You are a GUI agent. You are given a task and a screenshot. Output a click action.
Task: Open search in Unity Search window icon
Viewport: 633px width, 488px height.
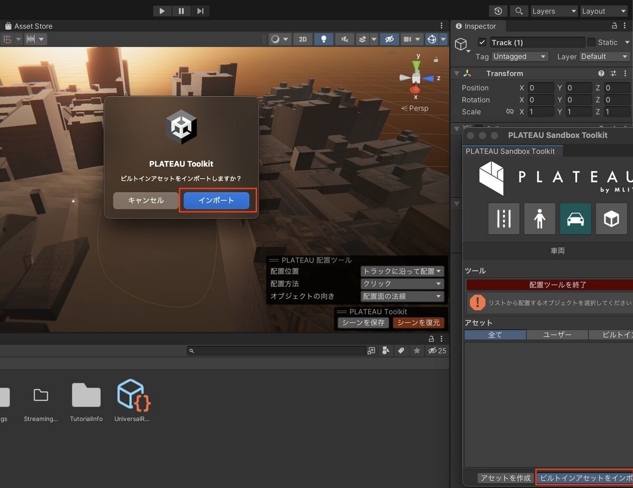click(371, 351)
